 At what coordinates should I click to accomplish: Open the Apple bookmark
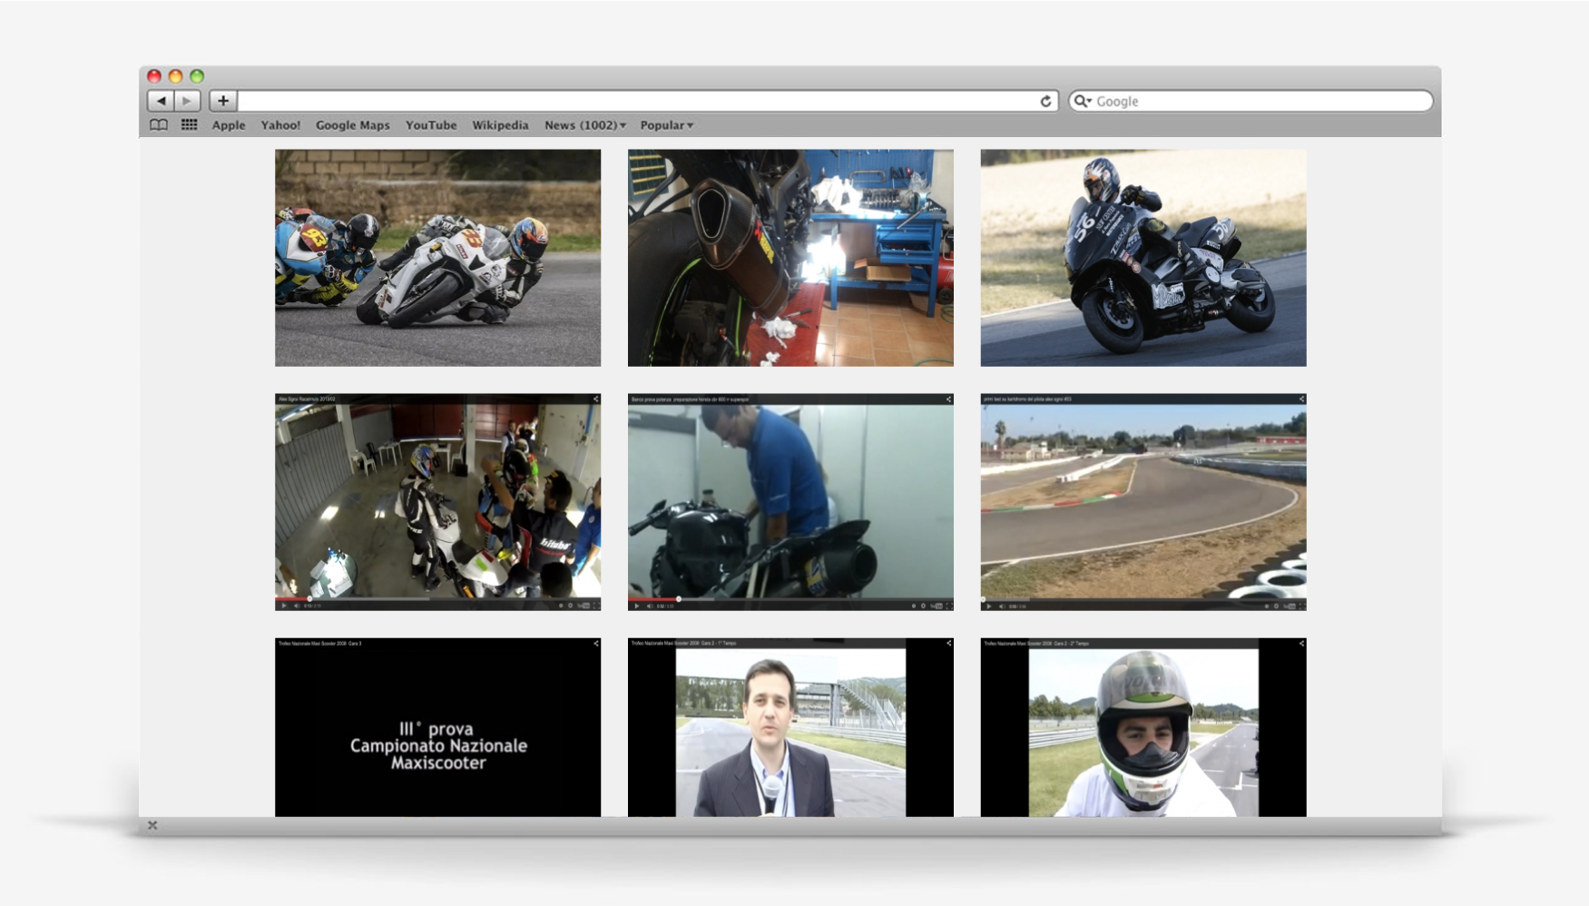(x=229, y=125)
